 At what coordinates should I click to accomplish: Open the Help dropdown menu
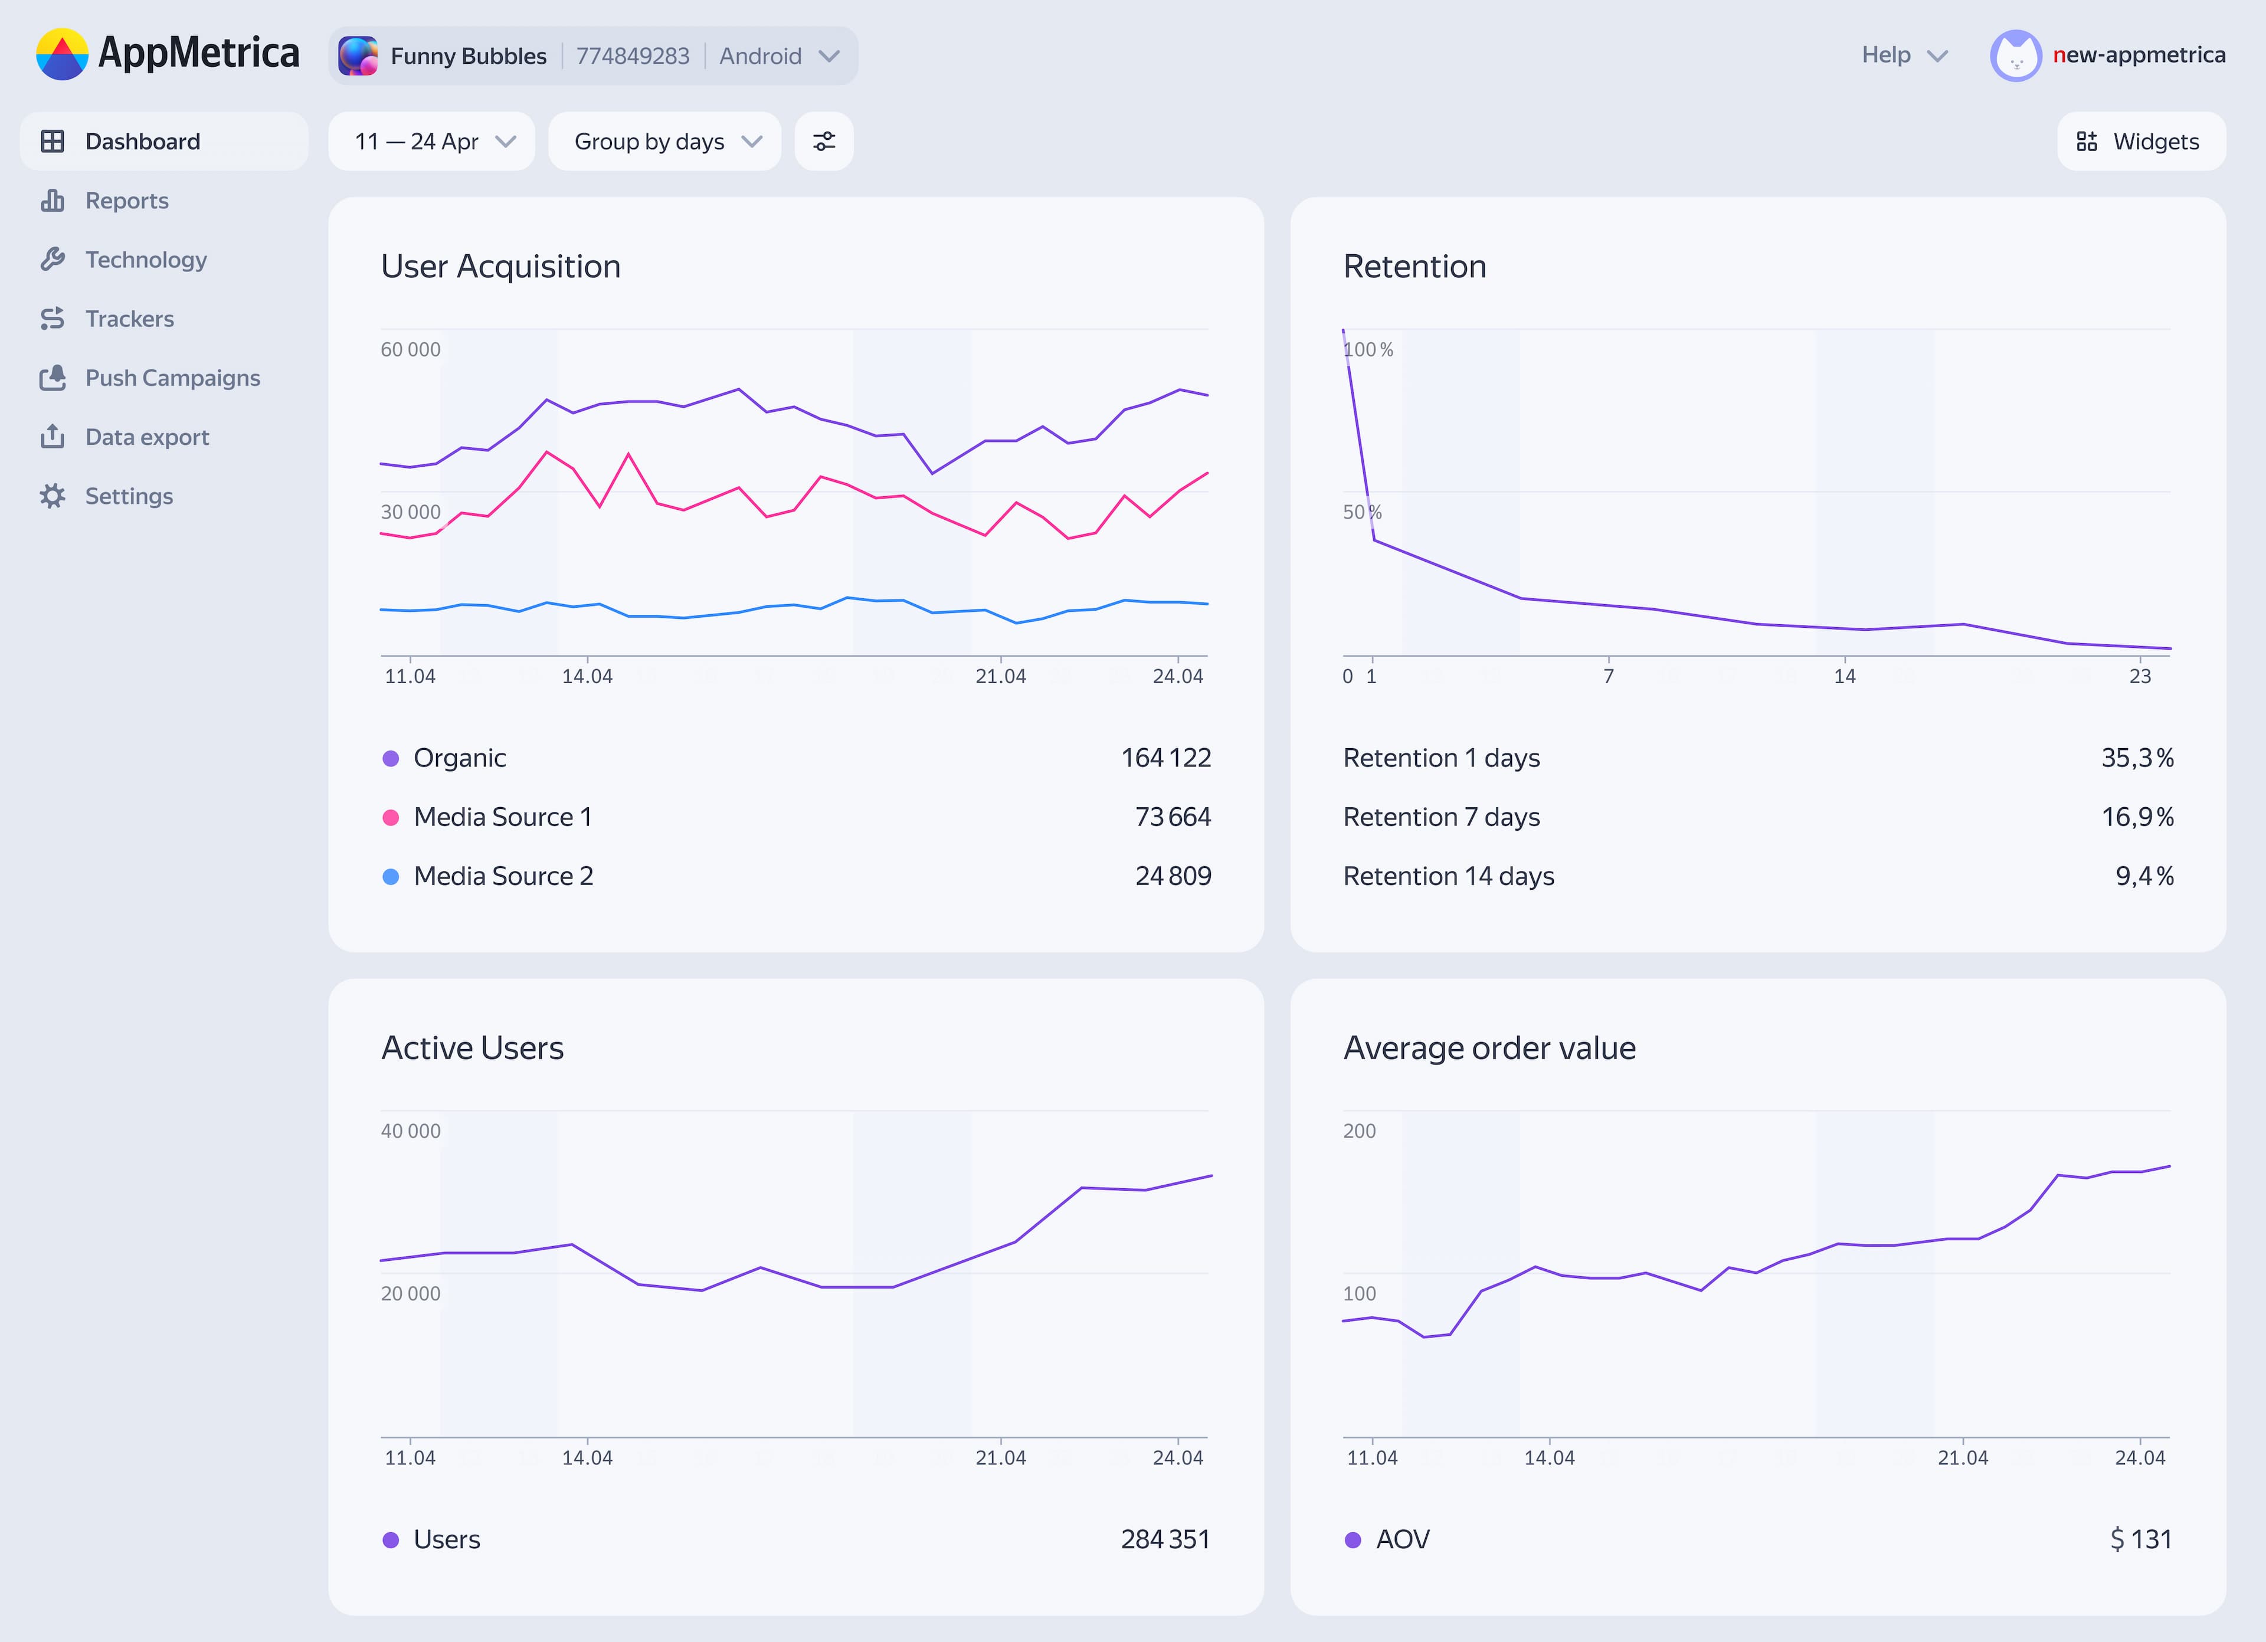(x=1903, y=56)
